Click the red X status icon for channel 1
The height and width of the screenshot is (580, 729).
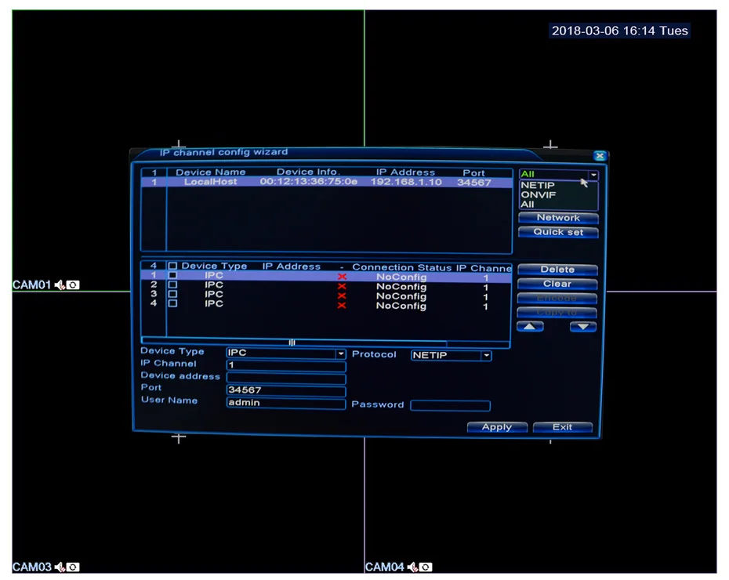point(342,277)
